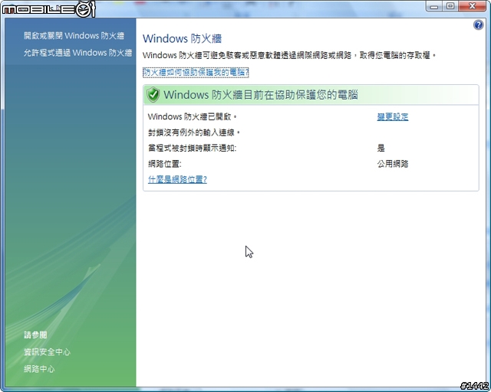
Task: Open 允許程式通過 Windows 防火牆 link
Action: pyautogui.click(x=77, y=53)
